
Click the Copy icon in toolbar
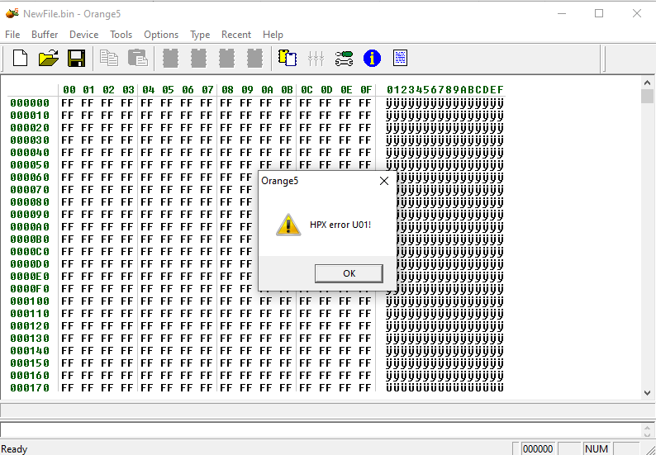click(x=109, y=58)
